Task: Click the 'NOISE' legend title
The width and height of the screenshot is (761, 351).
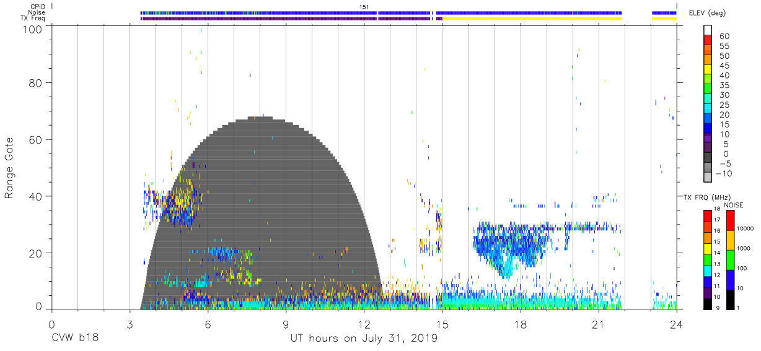Action: pos(733,205)
